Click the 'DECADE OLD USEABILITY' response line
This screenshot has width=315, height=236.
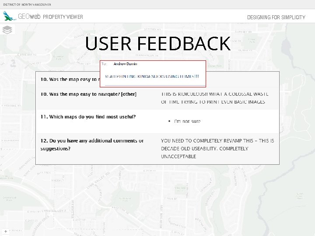[204, 149]
